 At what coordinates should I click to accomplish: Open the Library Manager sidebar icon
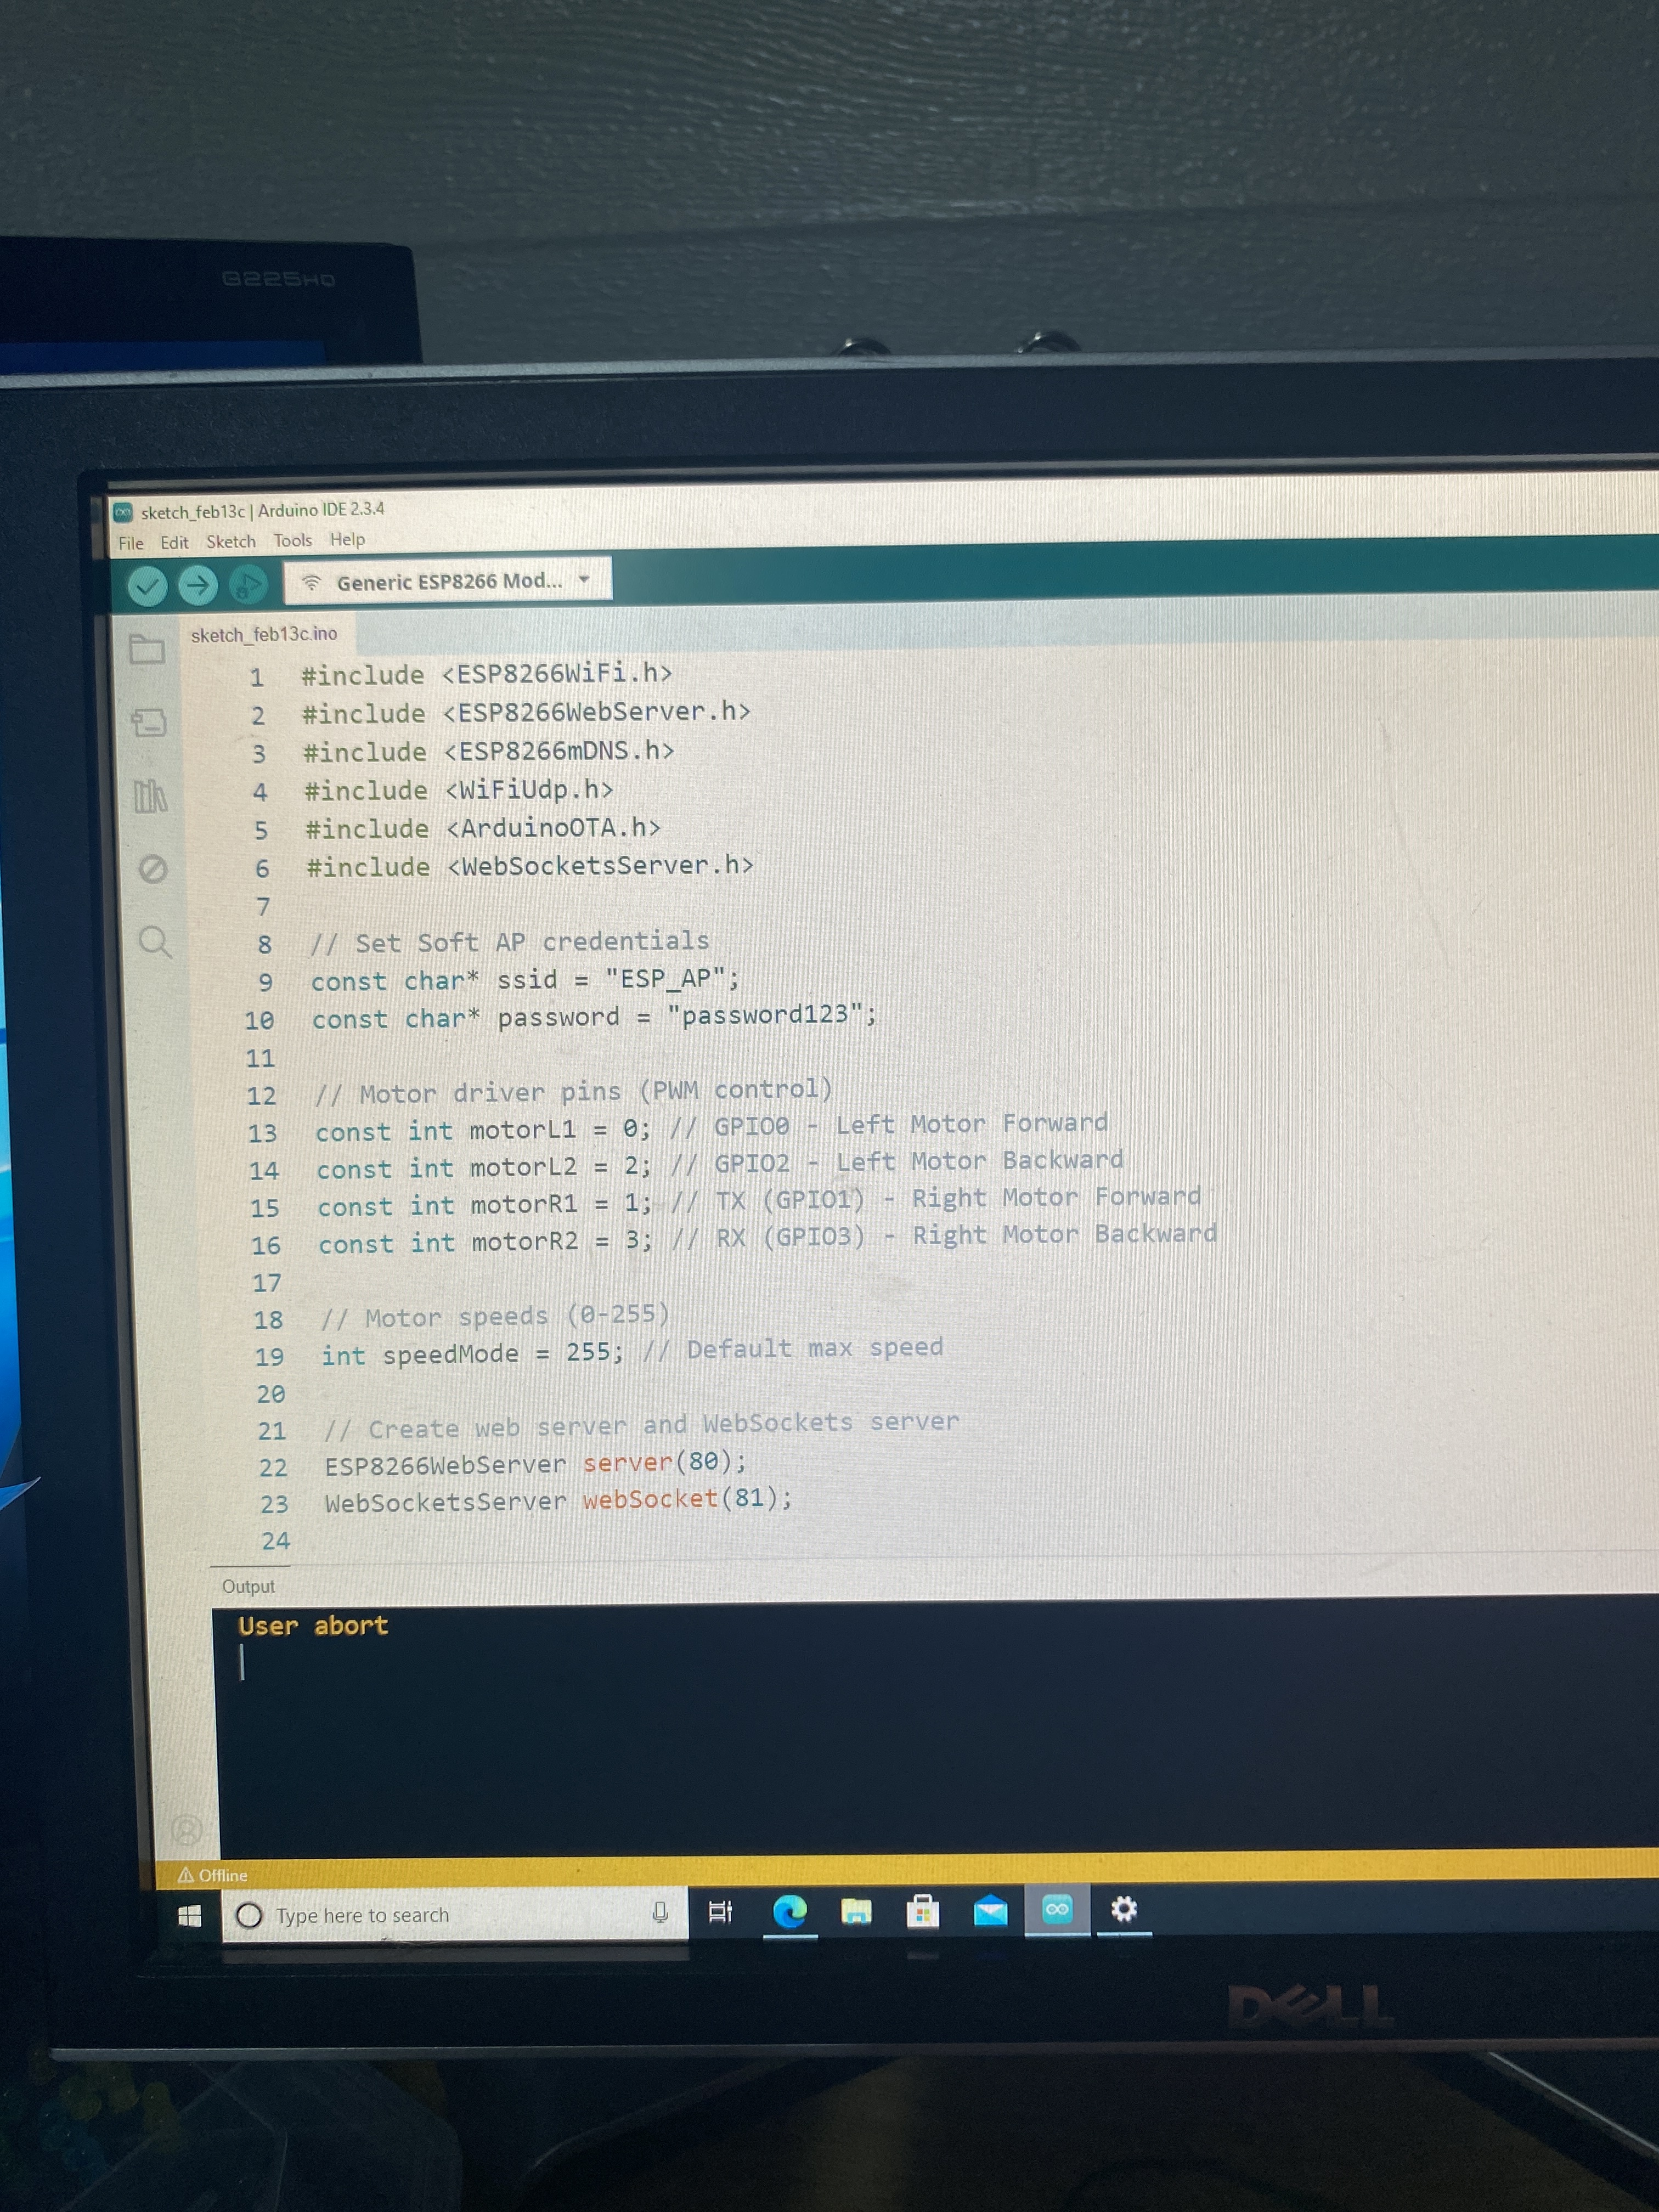pos(150,796)
